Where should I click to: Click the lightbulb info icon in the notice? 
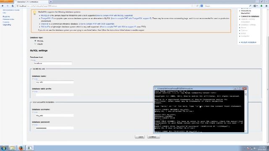(x=34, y=13)
